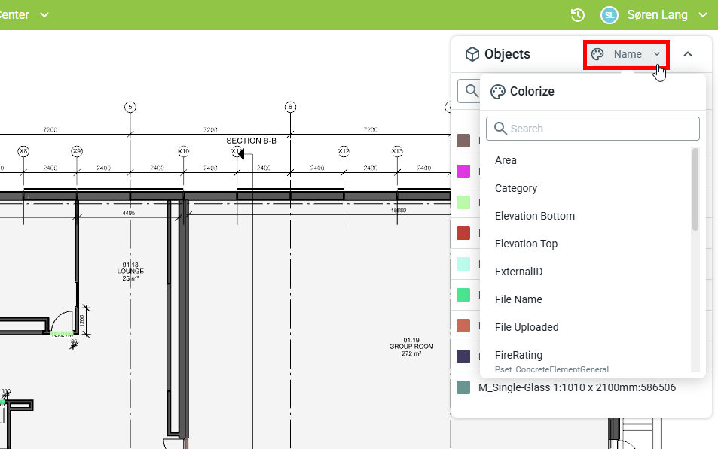This screenshot has width=718, height=449.
Task: Collapse the Objects panel with the chevron
Action: point(687,54)
